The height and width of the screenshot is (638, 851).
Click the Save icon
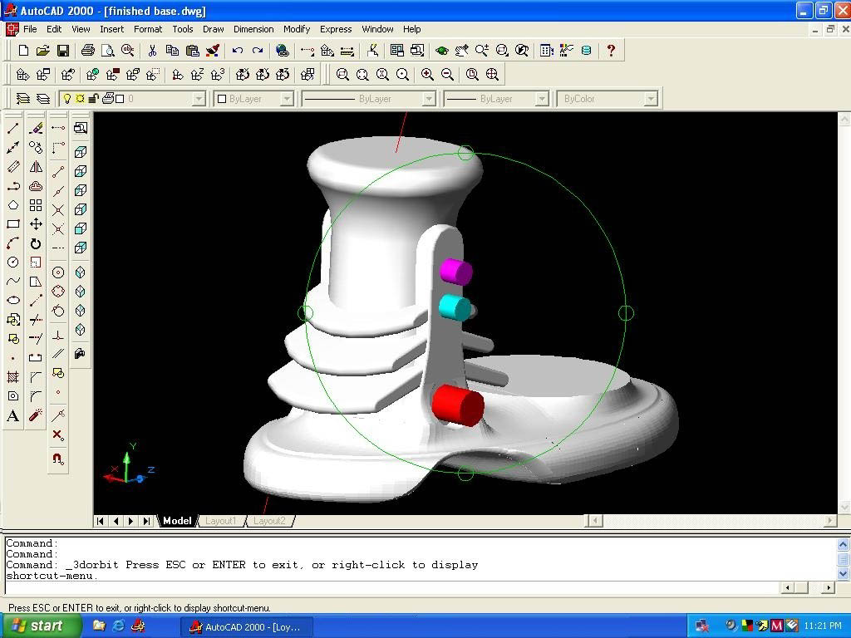tap(62, 51)
